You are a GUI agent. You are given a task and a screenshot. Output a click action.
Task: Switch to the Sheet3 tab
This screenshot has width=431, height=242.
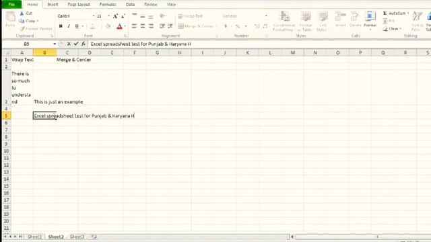(77, 237)
